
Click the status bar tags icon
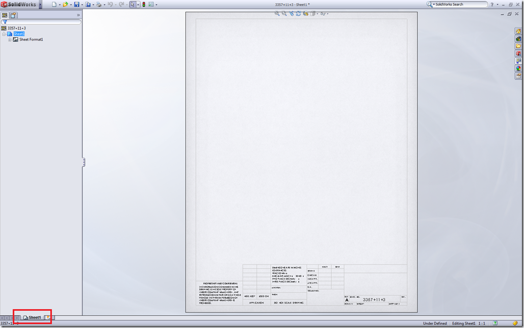pyautogui.click(x=515, y=323)
